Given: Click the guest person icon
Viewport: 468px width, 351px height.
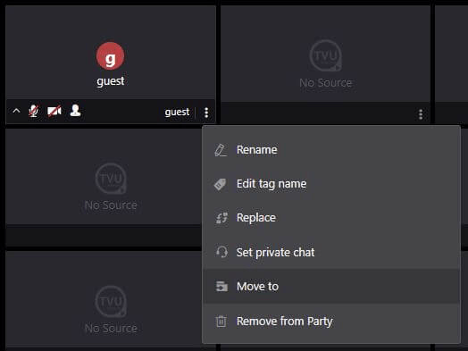Looking at the screenshot, I should click(x=75, y=111).
